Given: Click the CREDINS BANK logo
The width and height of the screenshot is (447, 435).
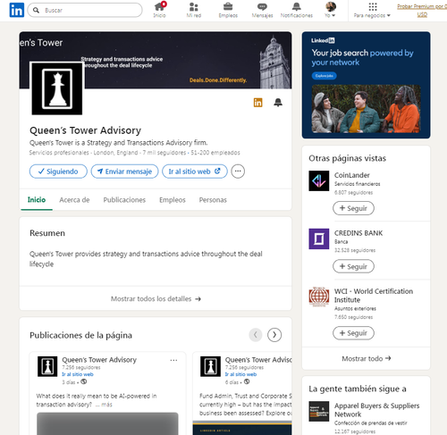Looking at the screenshot, I should coord(319,238).
